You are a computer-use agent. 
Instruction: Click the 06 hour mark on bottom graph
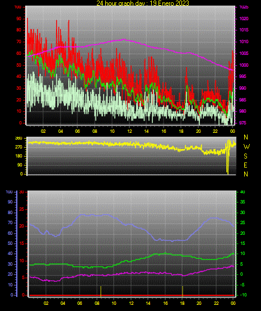[x=80, y=303]
